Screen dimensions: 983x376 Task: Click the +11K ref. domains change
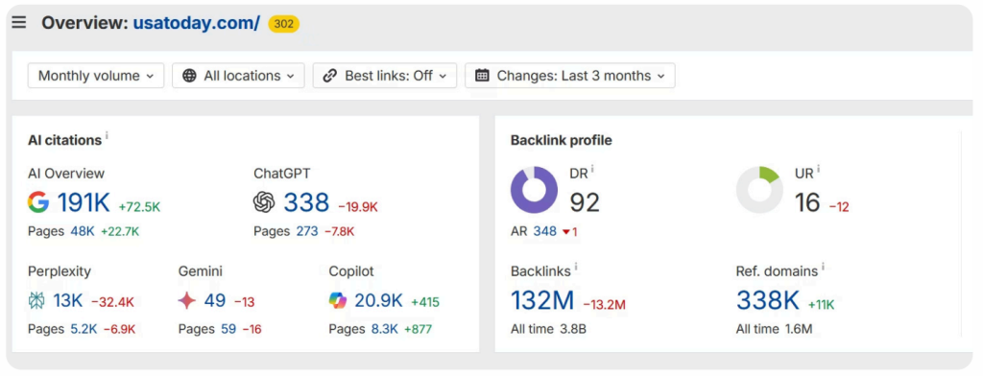click(822, 305)
